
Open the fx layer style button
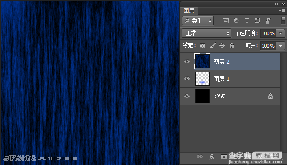(x=213, y=157)
